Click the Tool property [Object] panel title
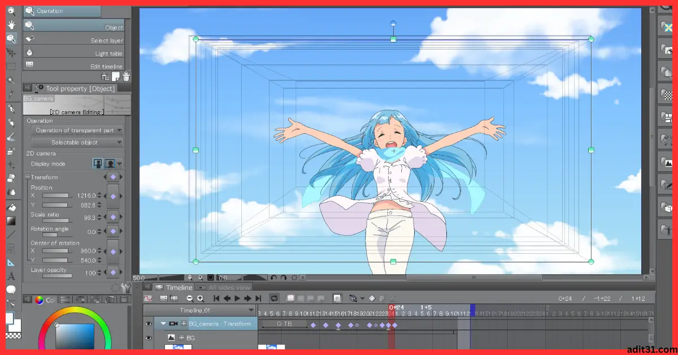678x355 pixels. [x=80, y=88]
